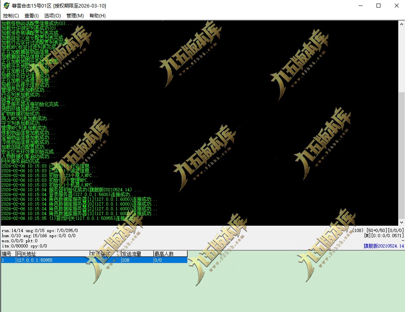
Task: Click the 发送缓存 column header
Action: [105, 254]
